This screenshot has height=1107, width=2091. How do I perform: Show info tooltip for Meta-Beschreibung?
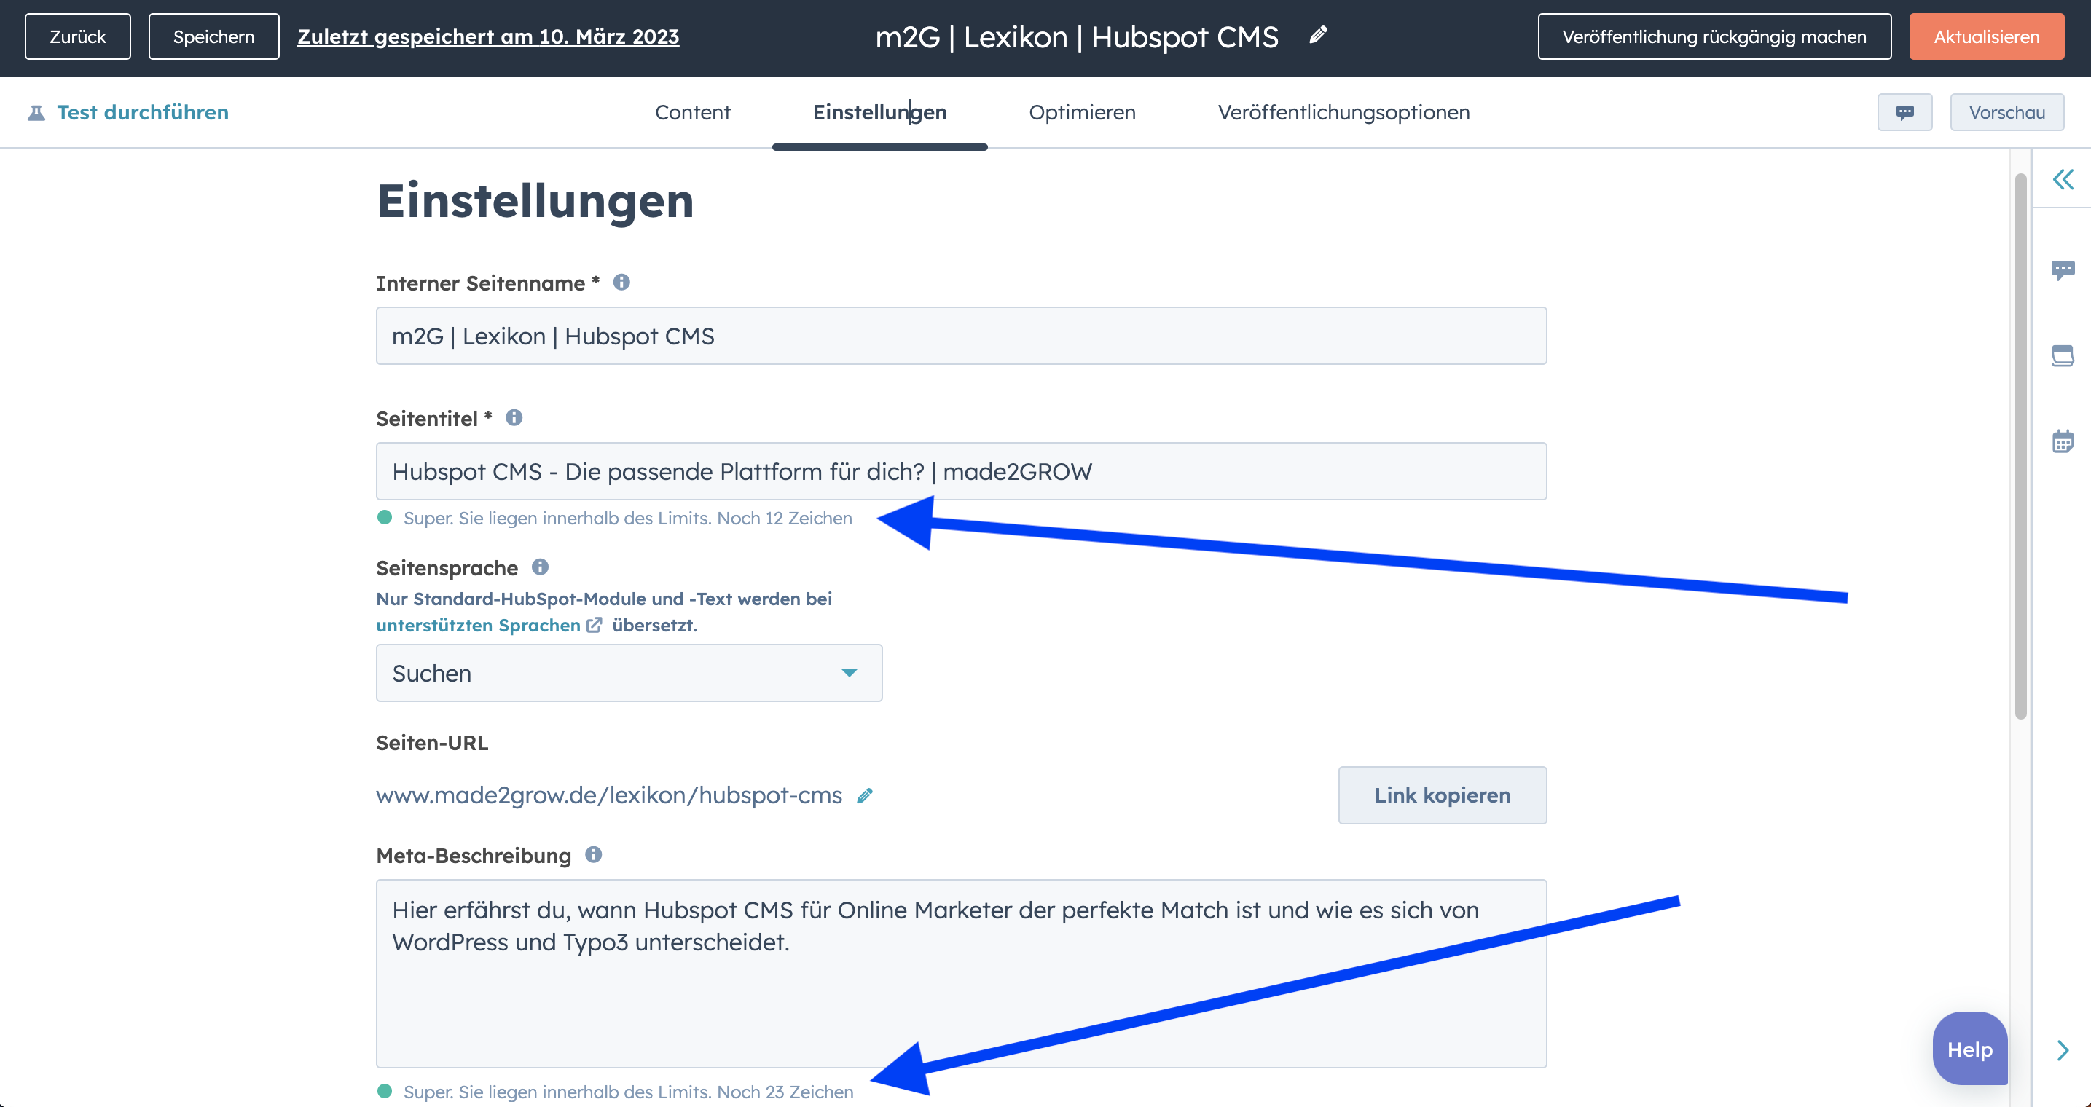[593, 854]
